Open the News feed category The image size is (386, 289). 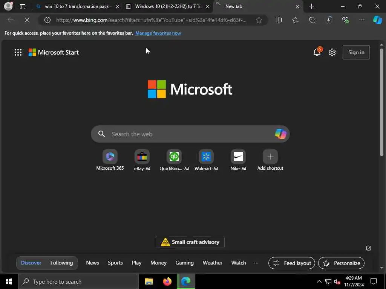[x=93, y=263]
